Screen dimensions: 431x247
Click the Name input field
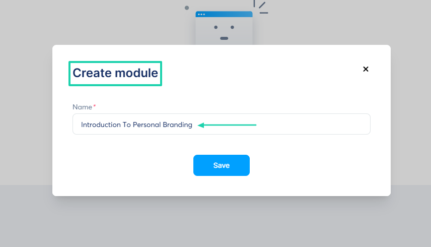coord(221,124)
